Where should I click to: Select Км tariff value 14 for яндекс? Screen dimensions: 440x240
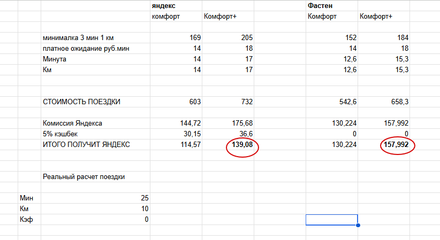coord(197,69)
